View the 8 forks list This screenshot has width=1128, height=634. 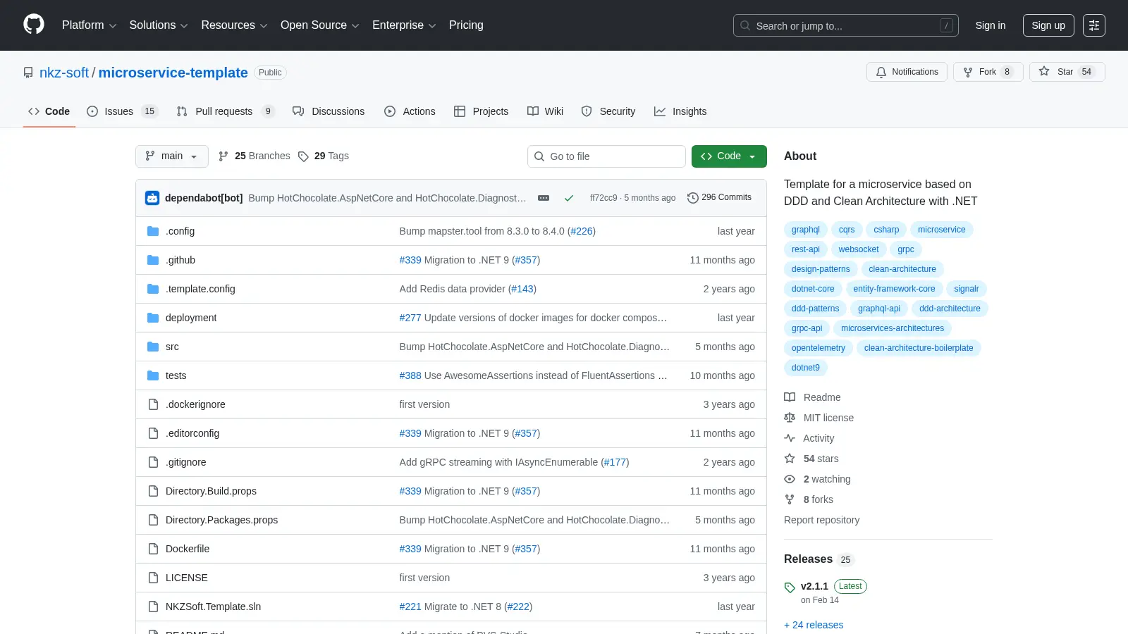pos(809,499)
